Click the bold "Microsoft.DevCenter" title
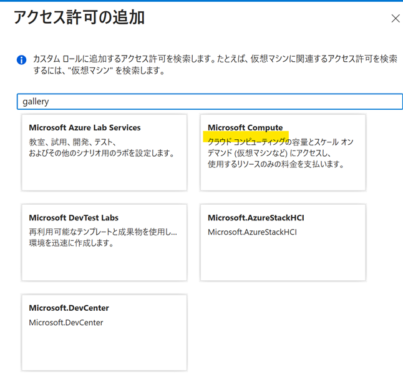Image resolution: width=403 pixels, height=377 pixels. tap(69, 308)
